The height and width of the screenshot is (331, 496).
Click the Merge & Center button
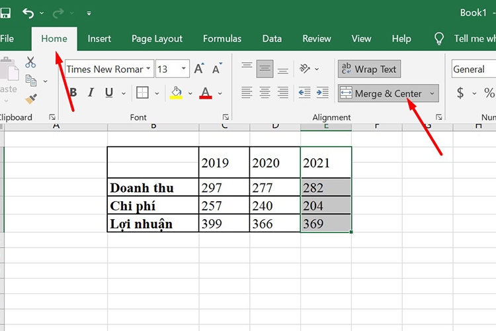click(382, 93)
